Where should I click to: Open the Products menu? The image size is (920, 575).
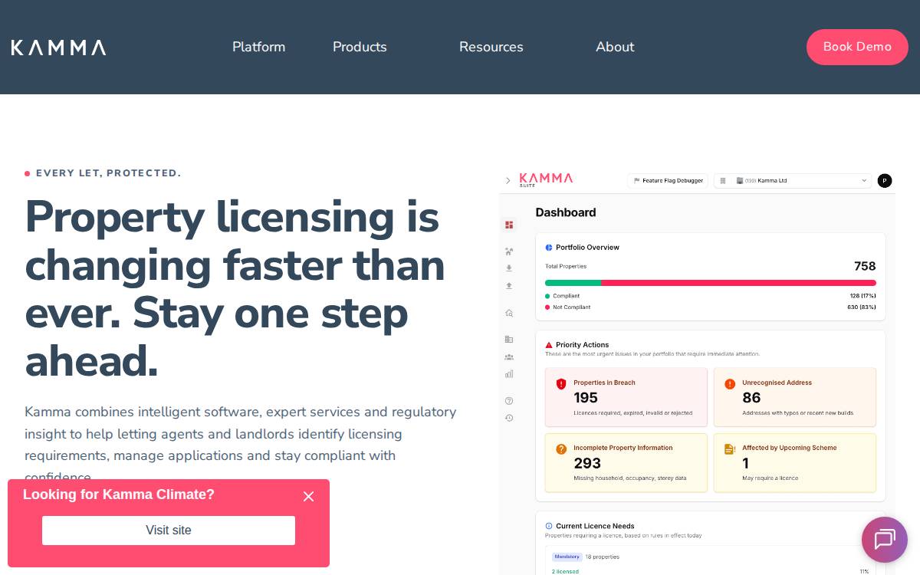360,47
